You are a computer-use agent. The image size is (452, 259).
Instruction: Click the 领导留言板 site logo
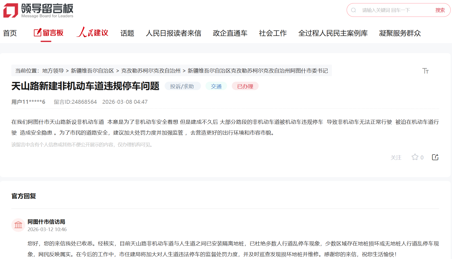coord(38,11)
